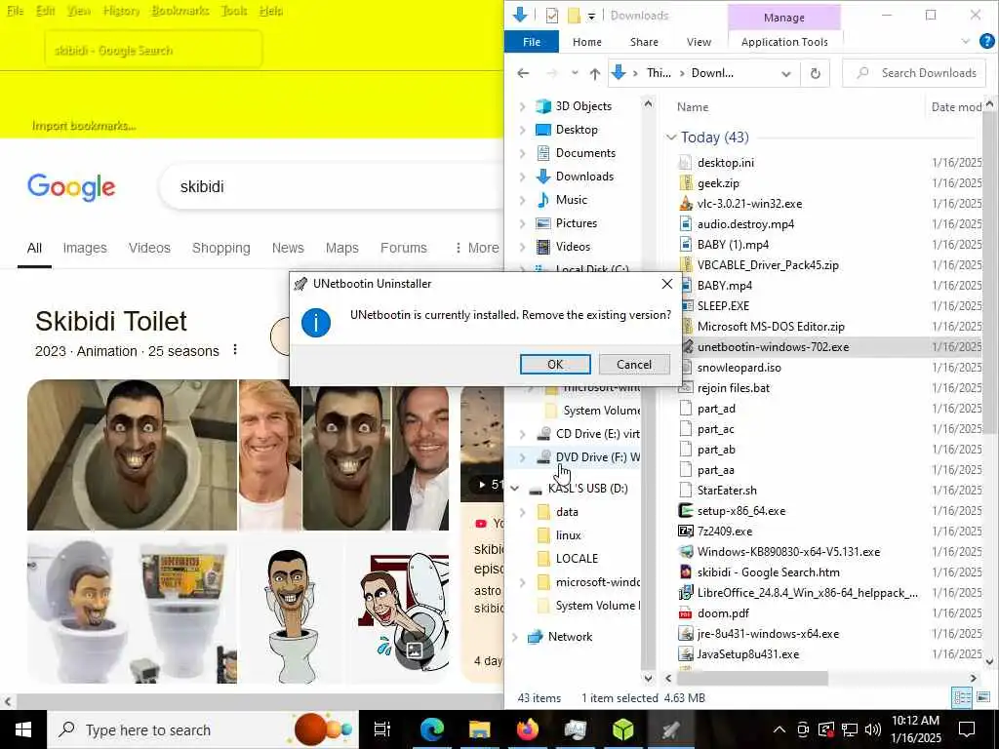Select the rejoin files.bat file
Screen dimensions: 999x749
pyautogui.click(x=734, y=388)
